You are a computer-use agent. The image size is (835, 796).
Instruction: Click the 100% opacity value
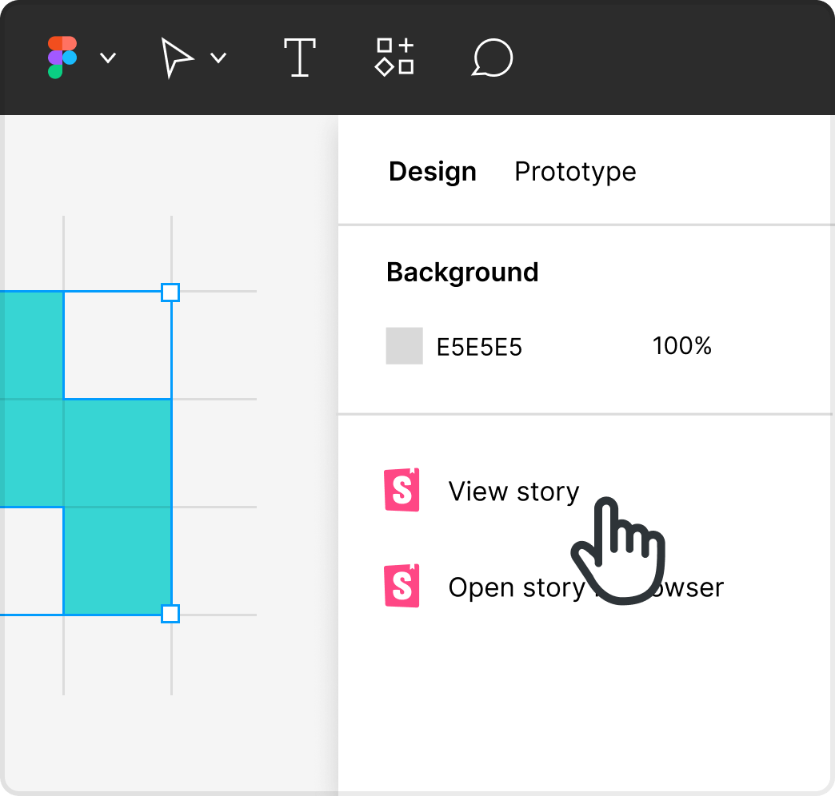tap(681, 345)
